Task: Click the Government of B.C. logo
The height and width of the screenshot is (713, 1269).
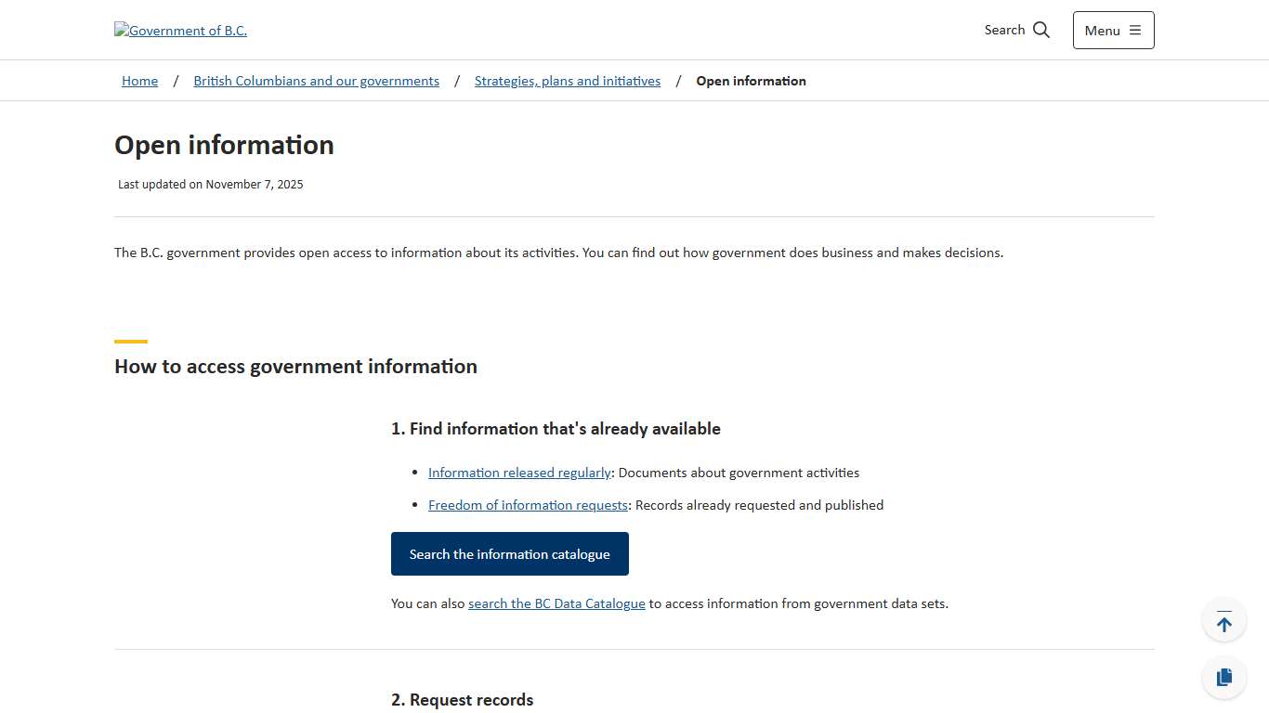Action: tap(180, 31)
